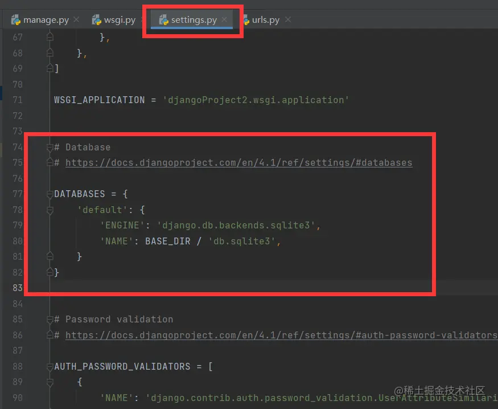Click the 'NAME' key on line 90
This screenshot has width=498, height=409.
tap(117, 398)
